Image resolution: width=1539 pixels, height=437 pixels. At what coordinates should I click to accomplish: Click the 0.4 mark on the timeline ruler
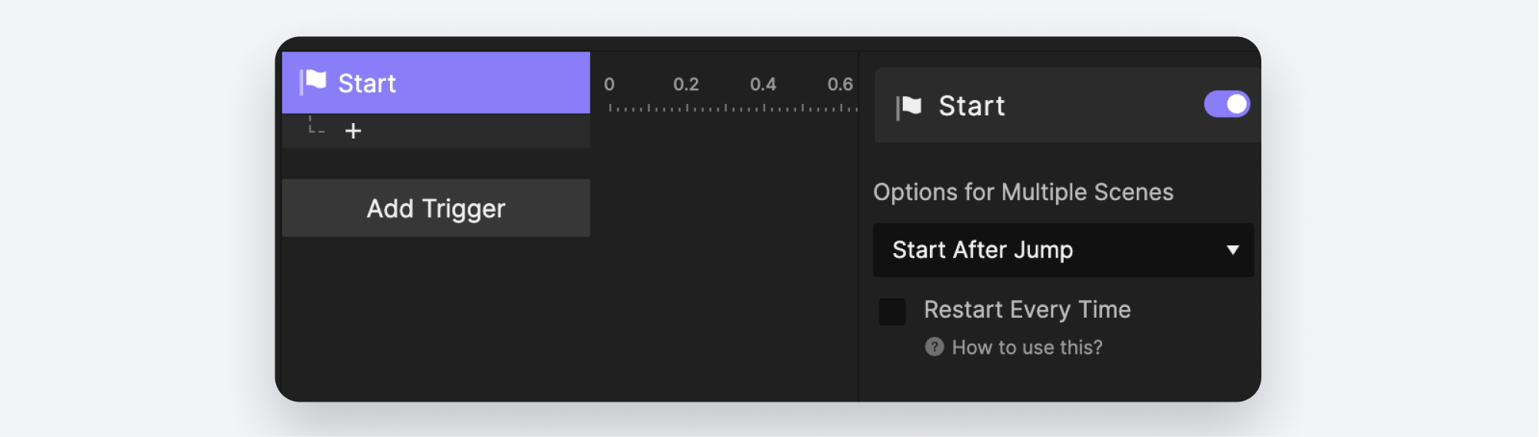[763, 85]
